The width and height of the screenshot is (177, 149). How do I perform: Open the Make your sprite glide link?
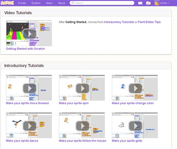[127, 141]
